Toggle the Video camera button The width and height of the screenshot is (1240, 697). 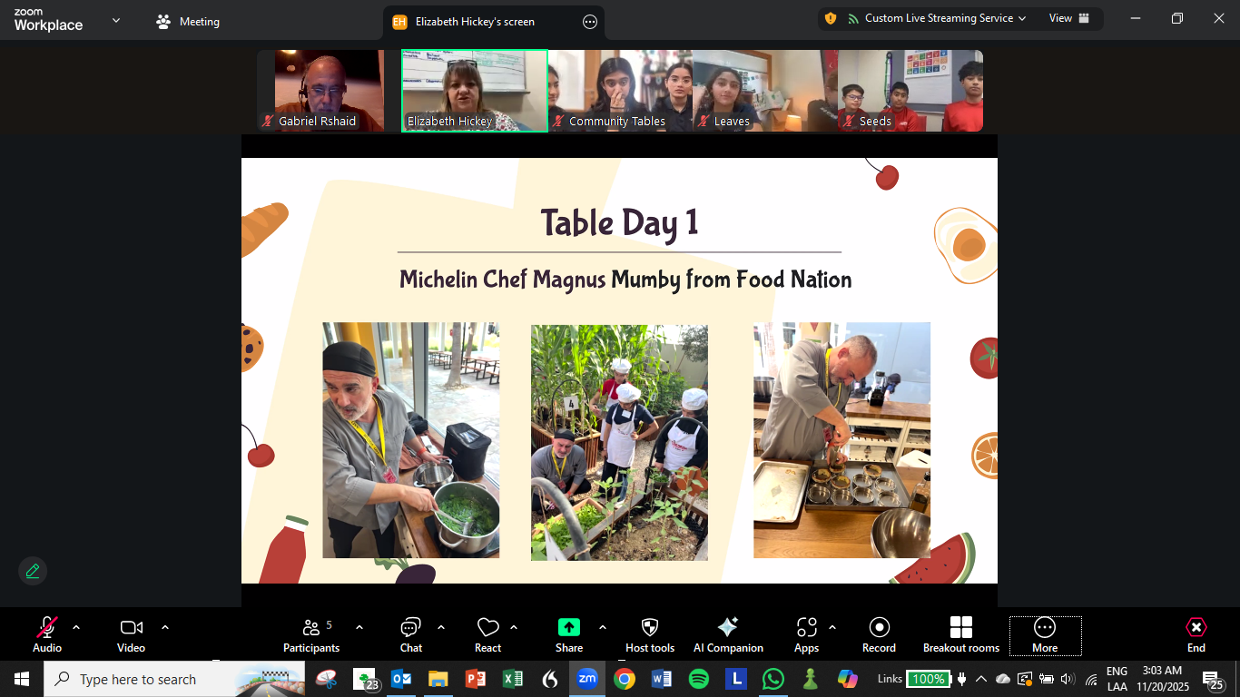point(132,634)
